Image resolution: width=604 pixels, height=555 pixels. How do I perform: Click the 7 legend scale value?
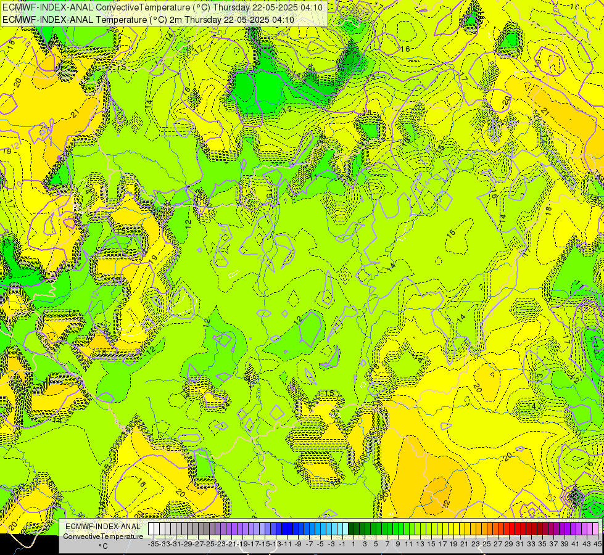click(387, 544)
